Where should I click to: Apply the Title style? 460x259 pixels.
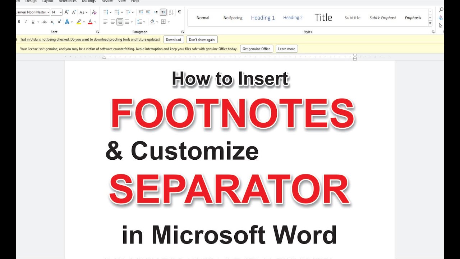[323, 18]
